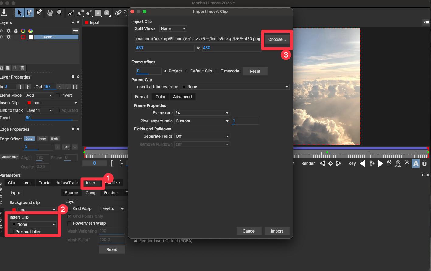
Task: Select the Create X-Spline pen tool
Action: (x=71, y=13)
